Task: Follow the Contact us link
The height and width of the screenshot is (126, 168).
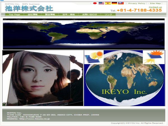Action: 155,7
